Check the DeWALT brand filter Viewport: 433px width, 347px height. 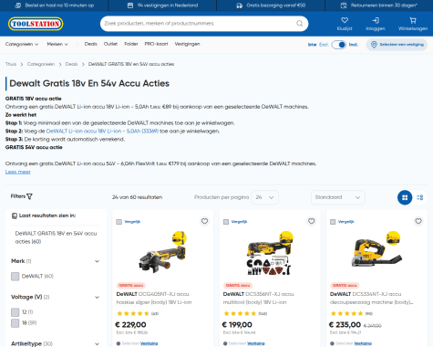tap(15, 277)
